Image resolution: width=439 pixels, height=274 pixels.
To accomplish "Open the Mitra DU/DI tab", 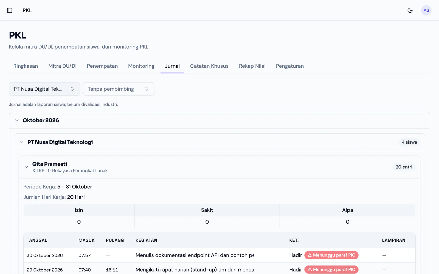I will [62, 66].
